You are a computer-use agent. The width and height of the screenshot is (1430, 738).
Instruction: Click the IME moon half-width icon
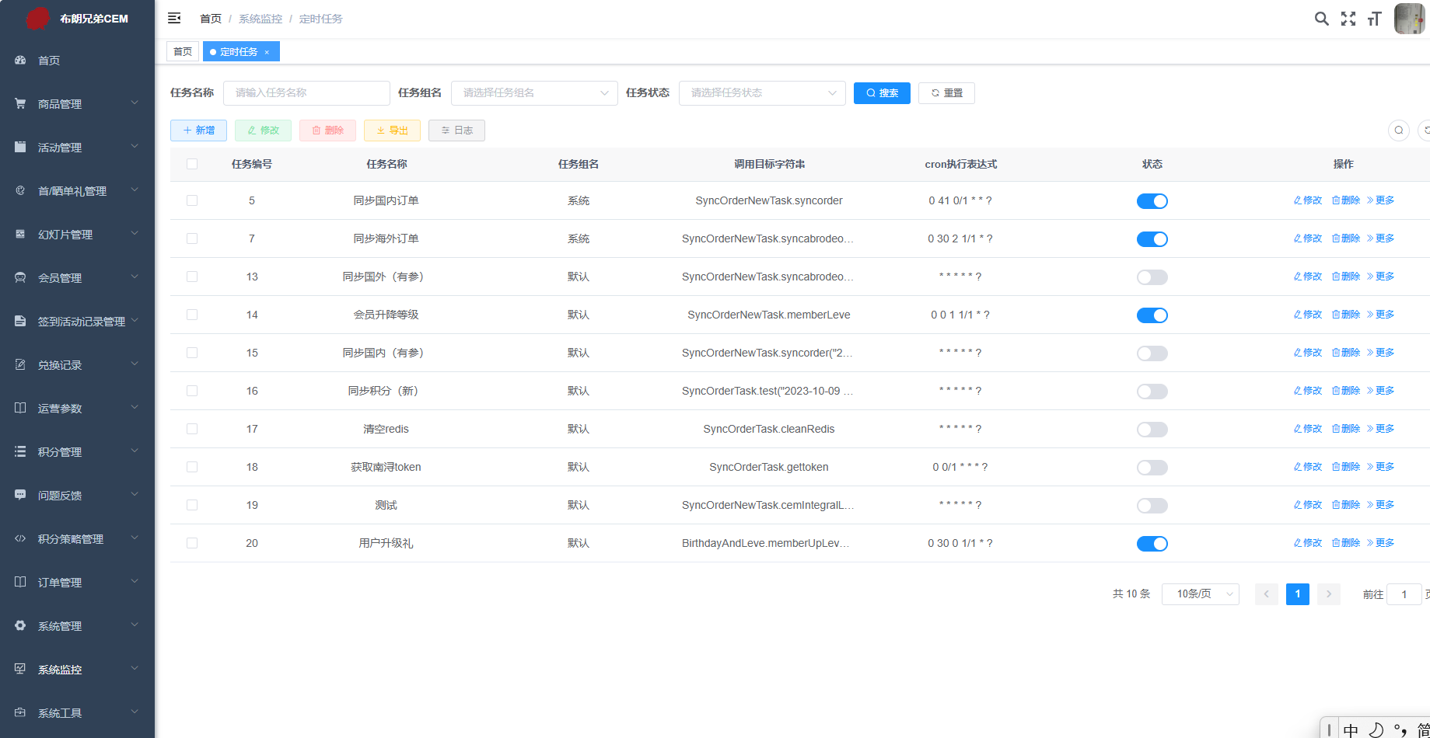[1376, 730]
